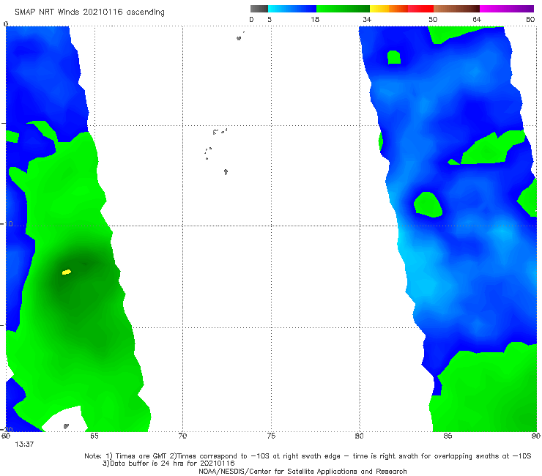Click the island marker near top center

239,38
